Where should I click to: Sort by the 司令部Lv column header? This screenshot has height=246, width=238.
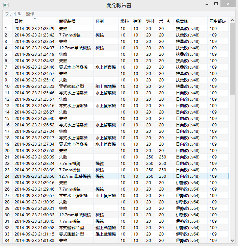click(x=218, y=21)
